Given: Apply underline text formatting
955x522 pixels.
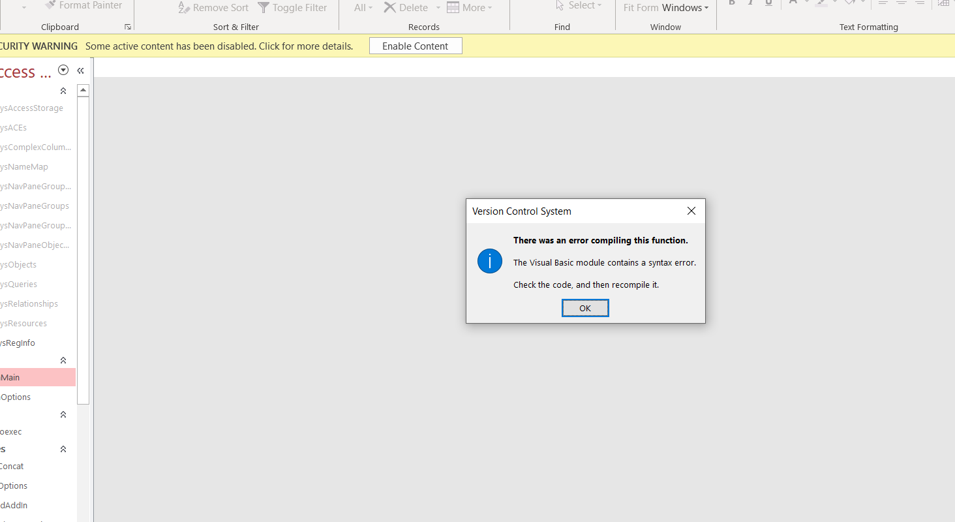Looking at the screenshot, I should pos(768,3).
